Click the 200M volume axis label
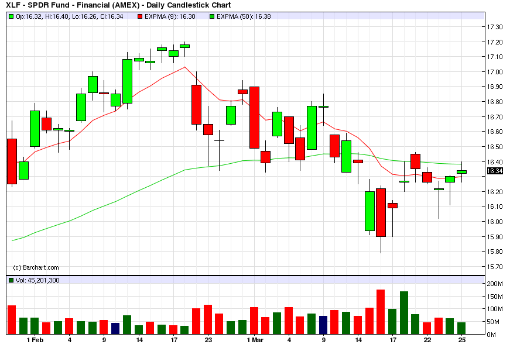 (495, 284)
